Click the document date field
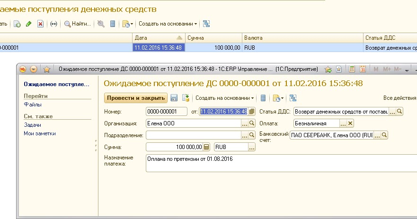This screenshot has height=219, width=417. point(224,112)
